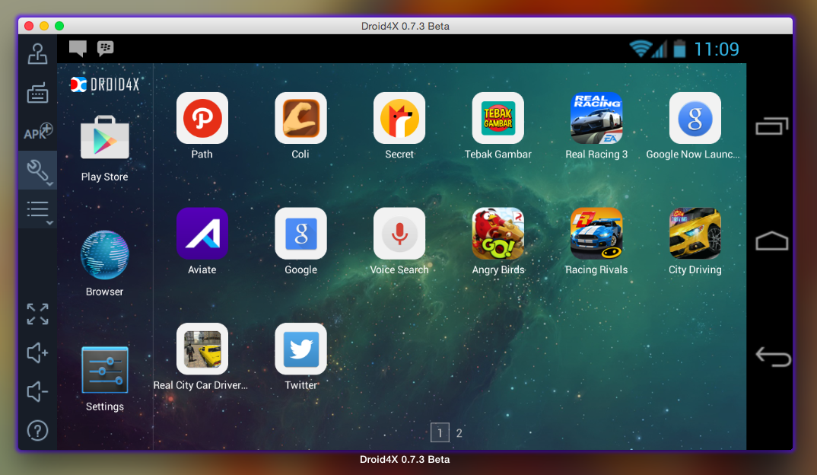Launch the Coli app

(x=300, y=118)
